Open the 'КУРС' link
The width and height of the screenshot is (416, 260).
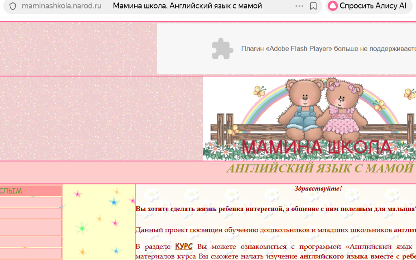pos(183,246)
